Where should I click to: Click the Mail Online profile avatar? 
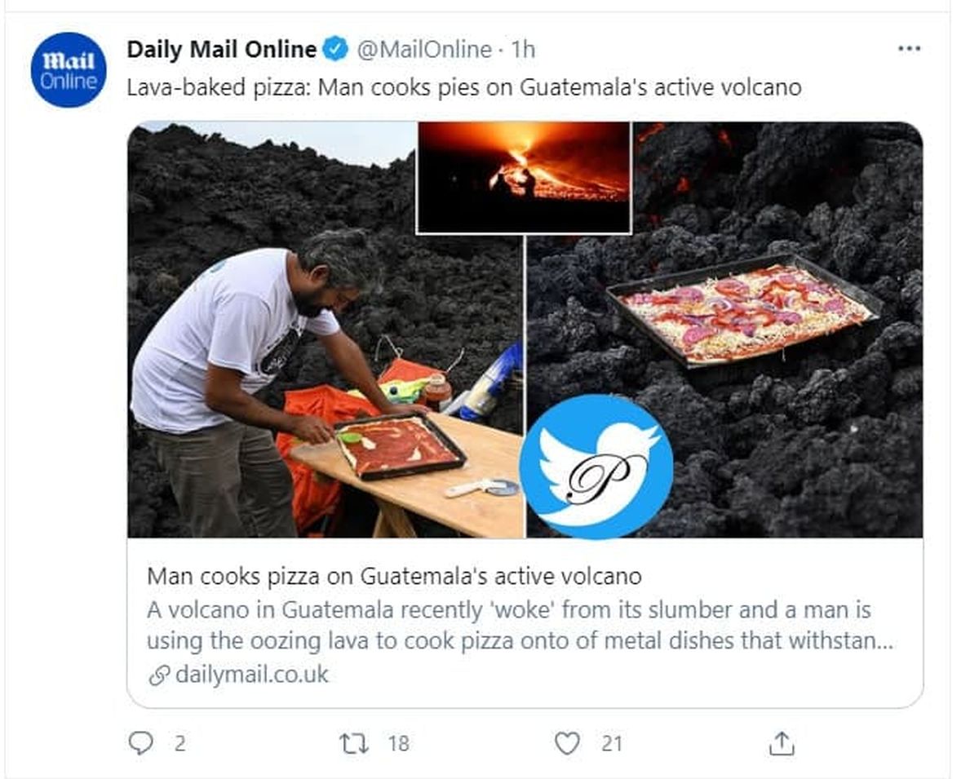click(69, 70)
